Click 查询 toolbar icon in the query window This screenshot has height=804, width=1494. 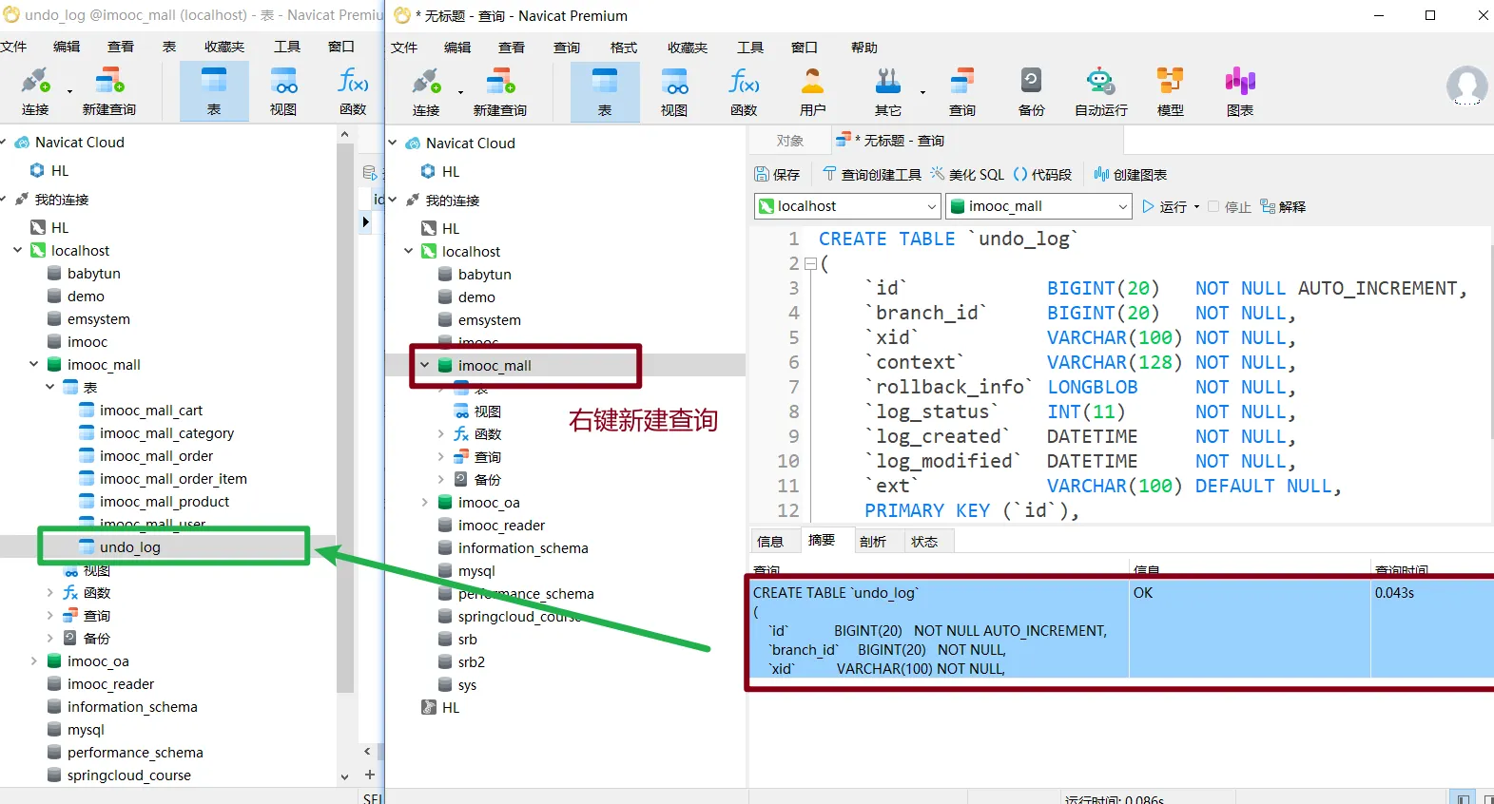[962, 82]
